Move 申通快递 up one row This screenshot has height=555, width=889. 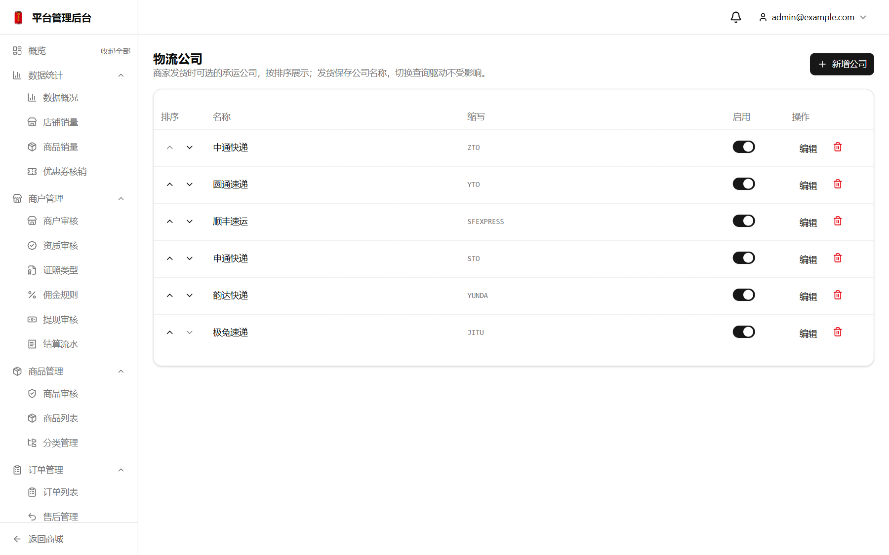tap(170, 259)
